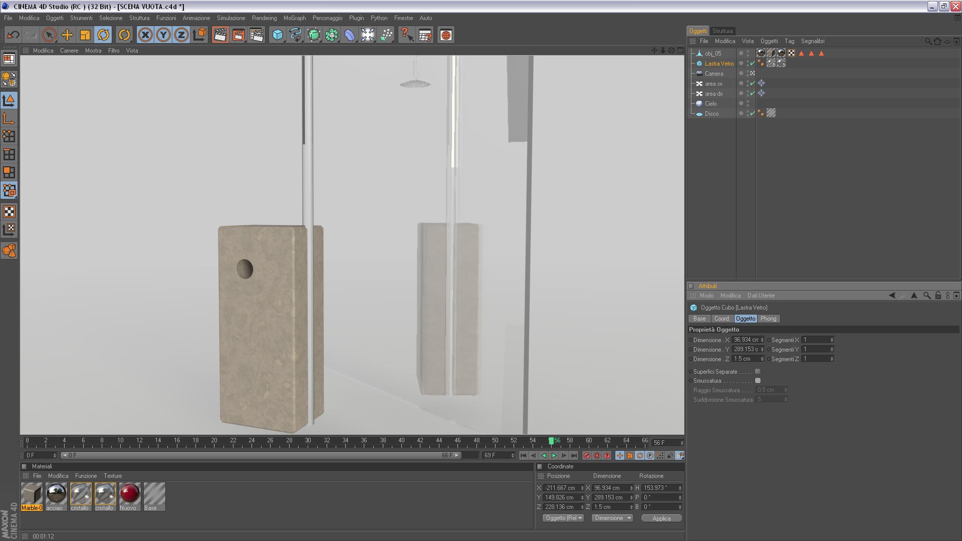Render the active view with clapperboard icon
962x541 pixels.
pos(220,35)
